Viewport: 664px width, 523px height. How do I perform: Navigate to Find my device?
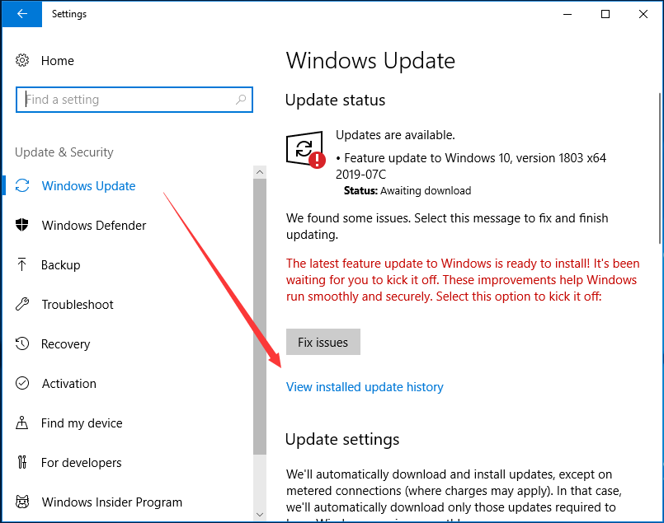point(82,423)
